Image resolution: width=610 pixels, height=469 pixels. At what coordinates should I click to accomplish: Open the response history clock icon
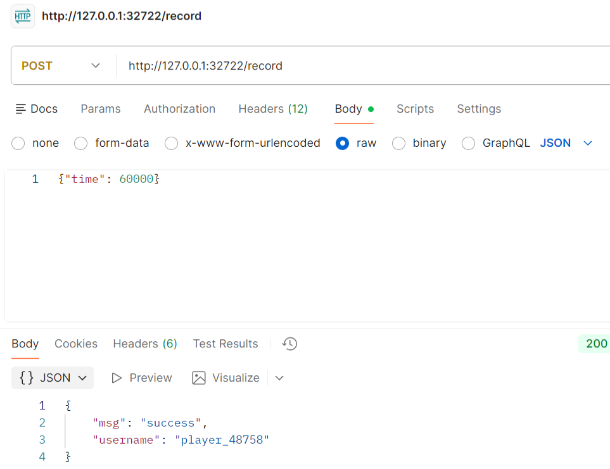pos(289,344)
